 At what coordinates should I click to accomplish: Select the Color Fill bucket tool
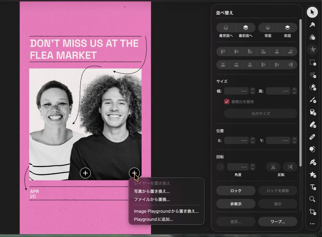(x=312, y=112)
